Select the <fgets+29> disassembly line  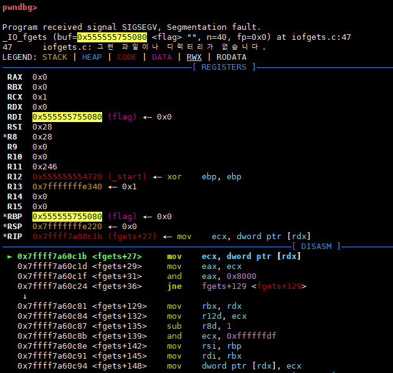130,267
